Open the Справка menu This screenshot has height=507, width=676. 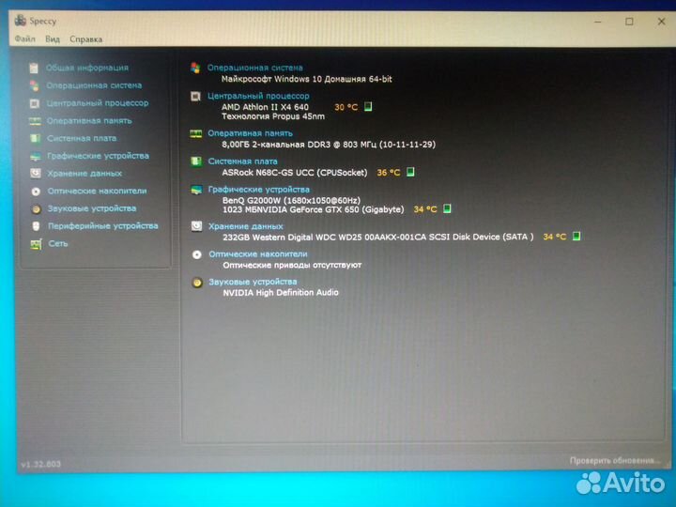click(x=86, y=39)
